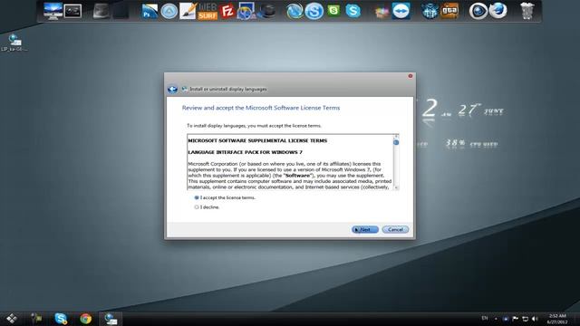Select the language installer taskbar button

tap(111, 319)
